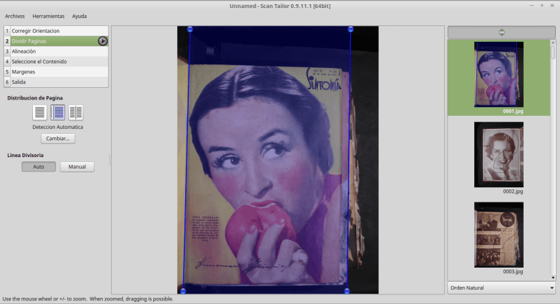The image size is (560, 304).
Task: Enable Auto dividing line mode
Action: pos(38,167)
